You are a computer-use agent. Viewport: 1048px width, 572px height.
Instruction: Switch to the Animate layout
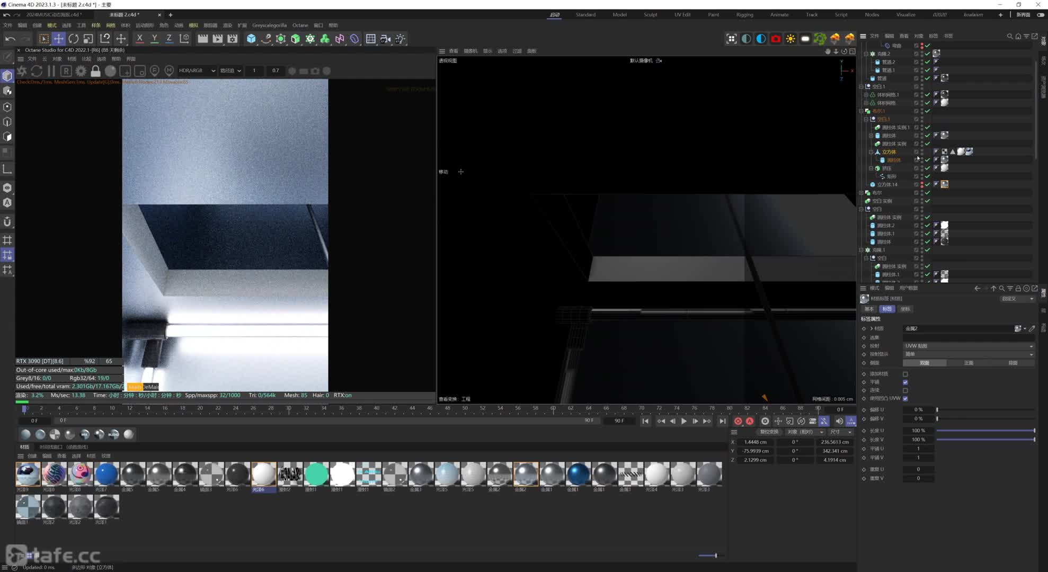[x=779, y=15]
